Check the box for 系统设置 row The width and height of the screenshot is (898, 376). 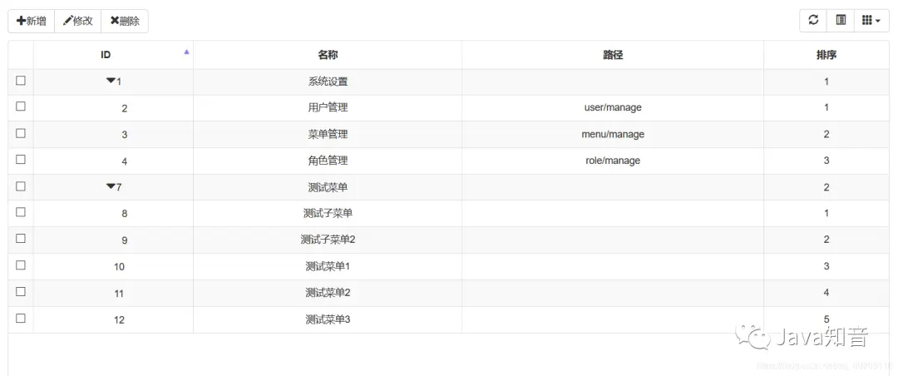(x=21, y=80)
